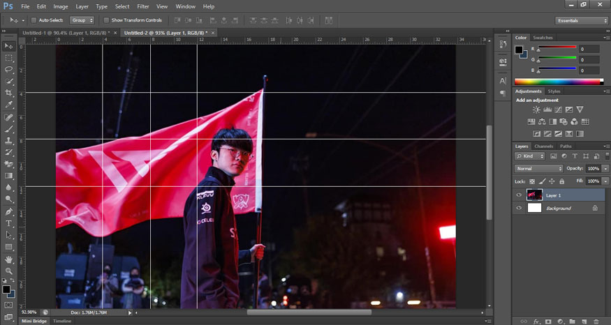
Task: Select the Eyedropper tool
Action: click(x=8, y=105)
